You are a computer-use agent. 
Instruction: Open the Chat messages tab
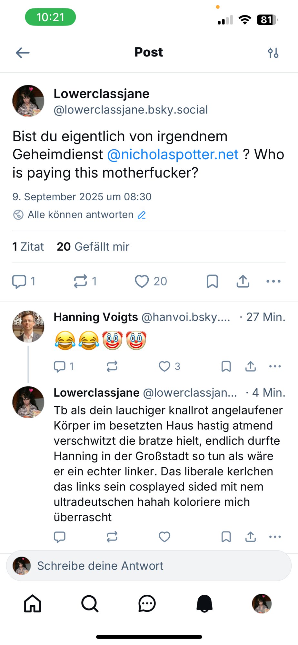point(147,603)
